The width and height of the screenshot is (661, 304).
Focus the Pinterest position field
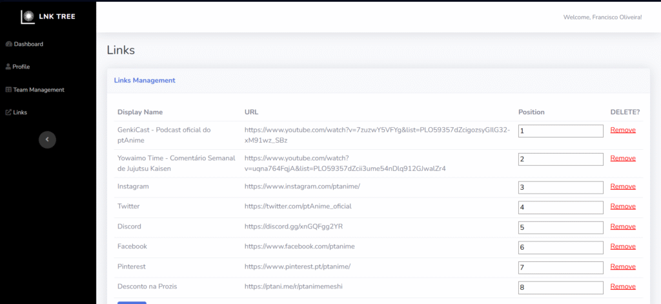point(561,268)
